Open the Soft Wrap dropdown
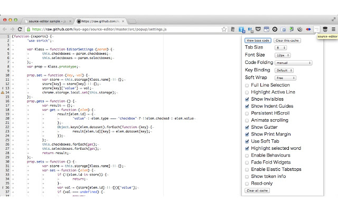The width and height of the screenshot is (338, 211). (x=285, y=78)
